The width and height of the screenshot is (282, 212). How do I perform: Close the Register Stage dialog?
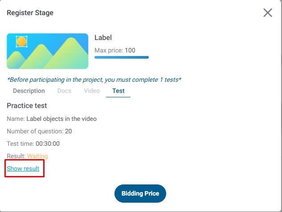point(267,12)
